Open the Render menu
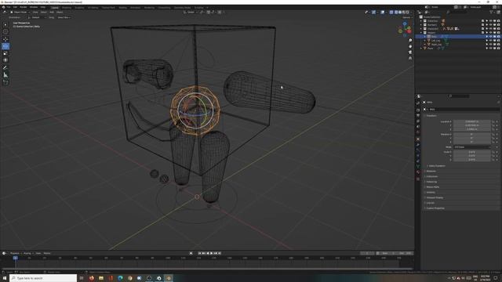 (23, 7)
